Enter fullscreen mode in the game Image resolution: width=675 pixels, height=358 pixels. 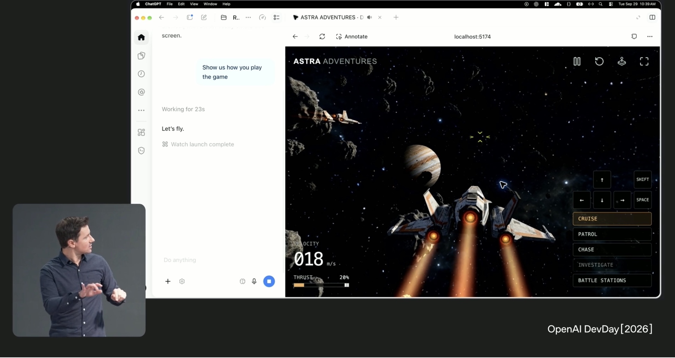[644, 61]
